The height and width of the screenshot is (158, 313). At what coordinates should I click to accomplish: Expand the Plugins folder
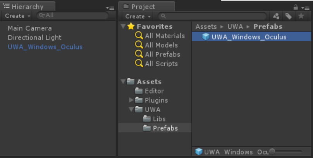pyautogui.click(x=131, y=100)
